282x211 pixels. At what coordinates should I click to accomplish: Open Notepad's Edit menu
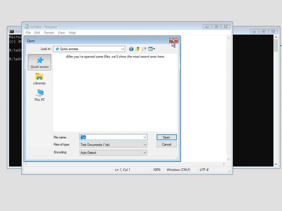pyautogui.click(x=37, y=33)
